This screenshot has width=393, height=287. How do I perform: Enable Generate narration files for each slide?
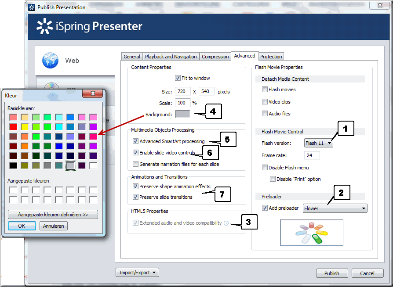click(135, 164)
